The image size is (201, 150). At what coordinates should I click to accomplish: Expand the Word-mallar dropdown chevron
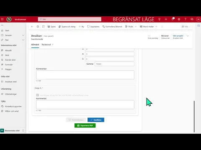156,27
